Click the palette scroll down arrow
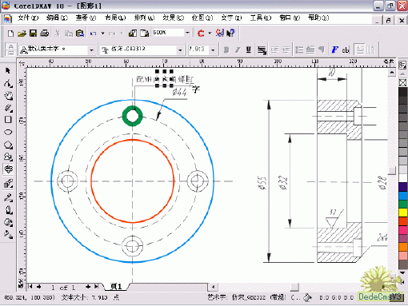The width and height of the screenshot is (408, 306). pos(402,273)
